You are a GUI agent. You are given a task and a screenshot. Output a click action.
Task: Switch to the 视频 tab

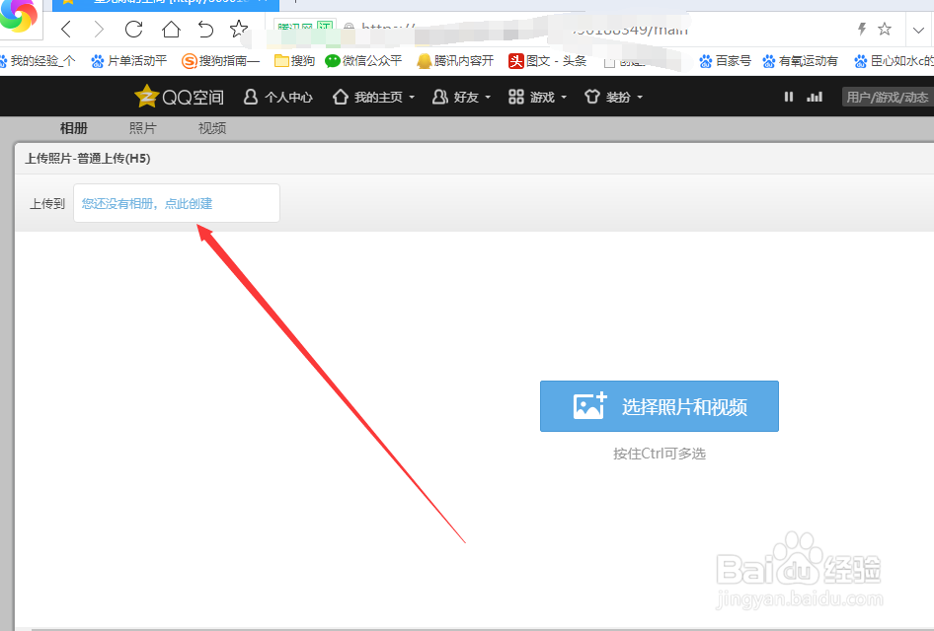(x=210, y=126)
